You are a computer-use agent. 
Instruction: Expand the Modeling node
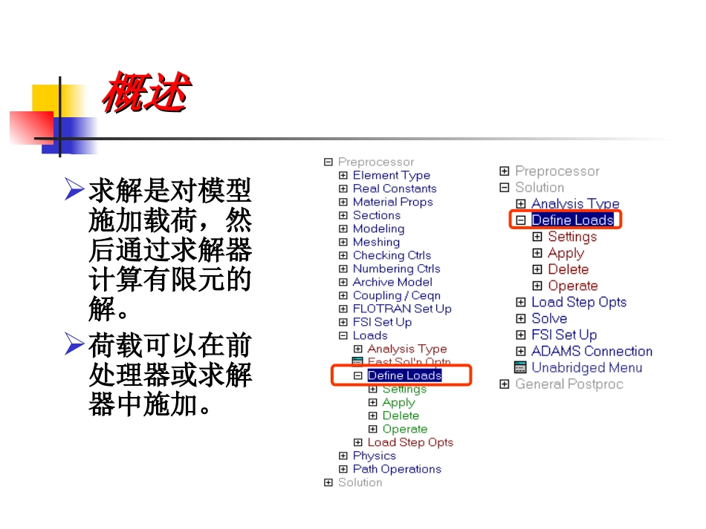pos(343,229)
